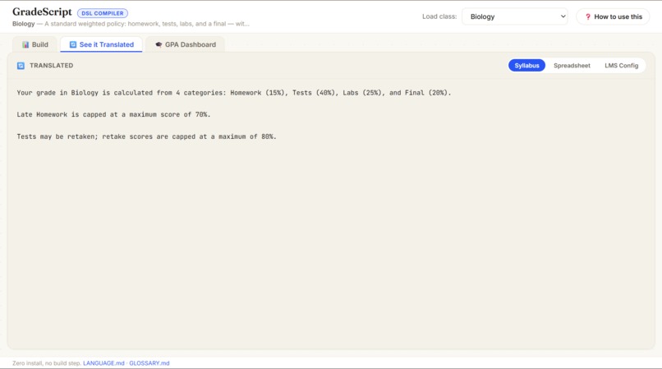The width and height of the screenshot is (662, 369).
Task: Open the GPA Dashboard tab
Action: [186, 44]
